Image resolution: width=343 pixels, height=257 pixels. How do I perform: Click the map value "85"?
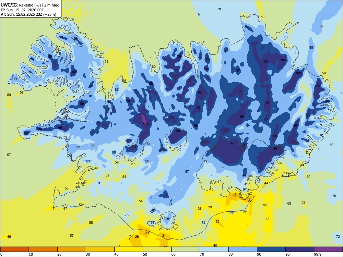[311, 48]
